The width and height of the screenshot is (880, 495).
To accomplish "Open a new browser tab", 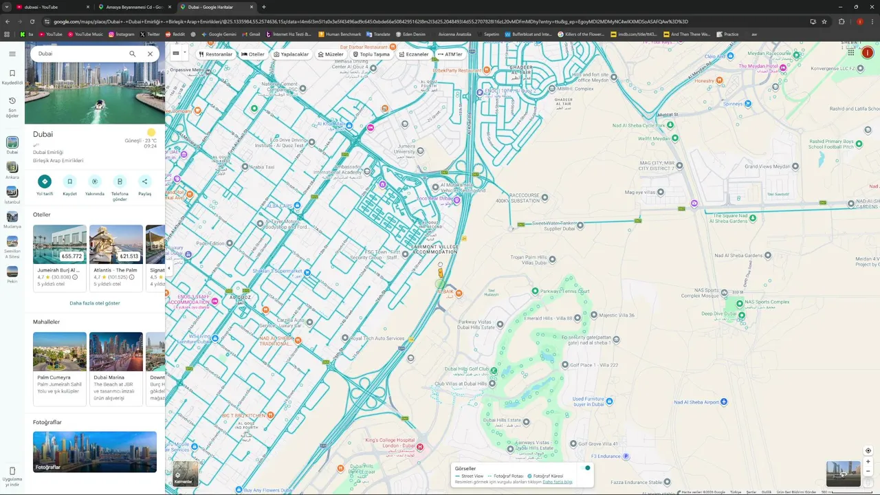I will (x=264, y=7).
